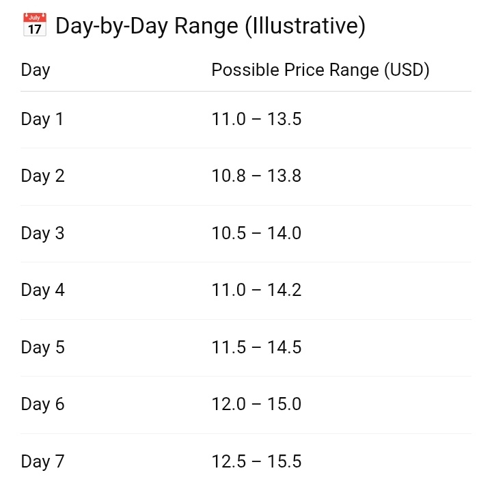Screen dimensions: 492x501
Task: Select the Day 7 row label
Action: pyautogui.click(x=42, y=461)
